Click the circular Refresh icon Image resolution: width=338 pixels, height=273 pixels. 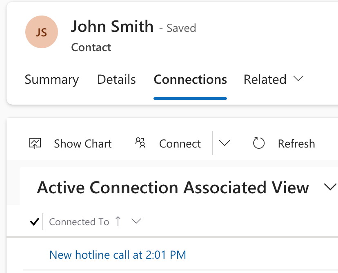point(258,143)
